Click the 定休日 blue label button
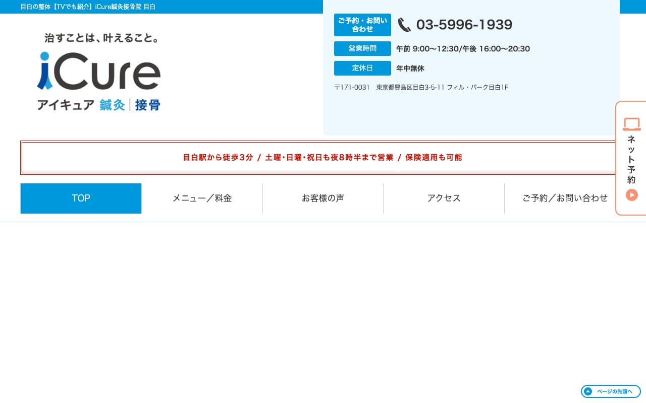The height and width of the screenshot is (403, 646). click(362, 68)
